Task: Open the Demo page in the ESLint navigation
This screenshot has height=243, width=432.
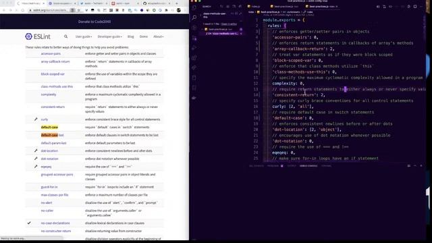Action: pyautogui.click(x=144, y=36)
